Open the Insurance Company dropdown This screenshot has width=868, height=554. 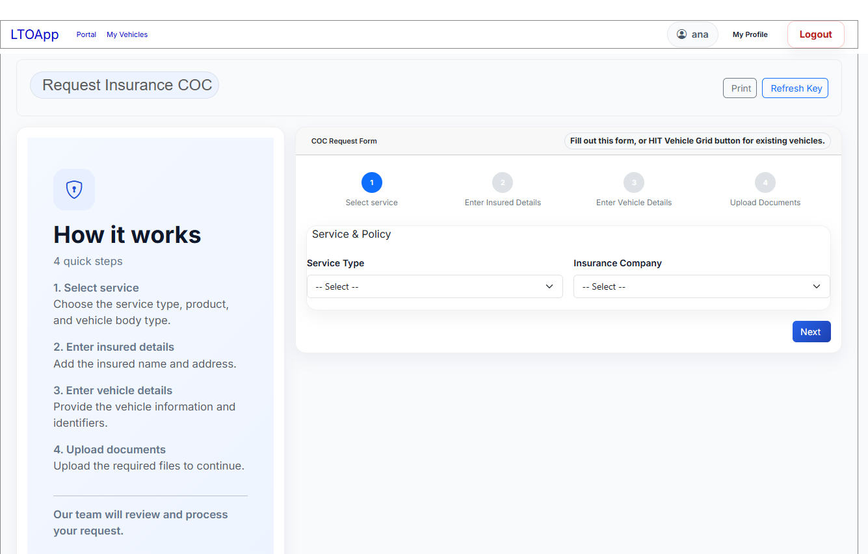pyautogui.click(x=701, y=286)
